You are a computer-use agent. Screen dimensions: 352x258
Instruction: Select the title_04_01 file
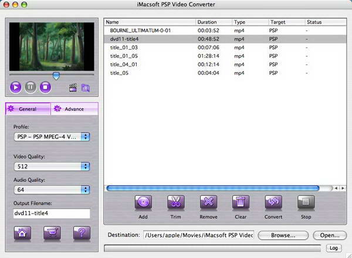coord(225,64)
